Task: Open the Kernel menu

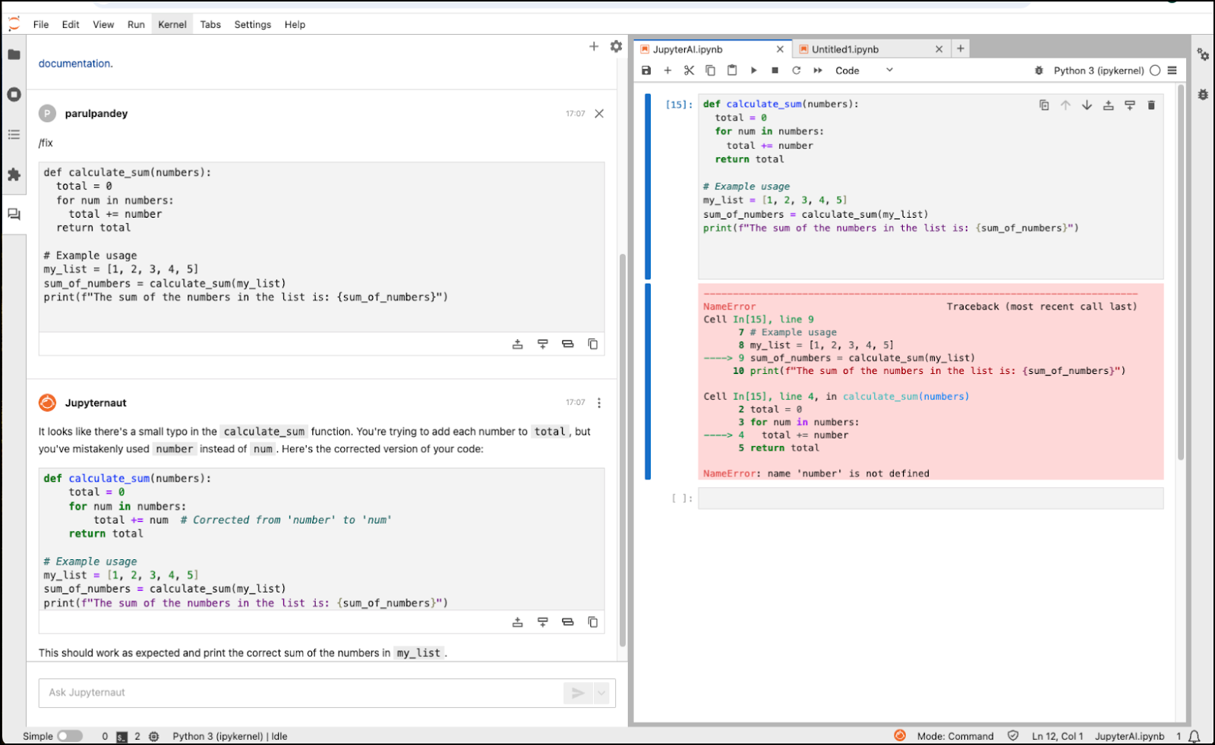Action: coord(172,24)
